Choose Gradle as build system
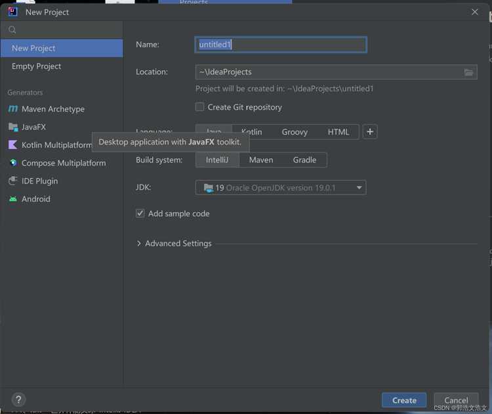Image resolution: width=492 pixels, height=414 pixels. coord(304,160)
